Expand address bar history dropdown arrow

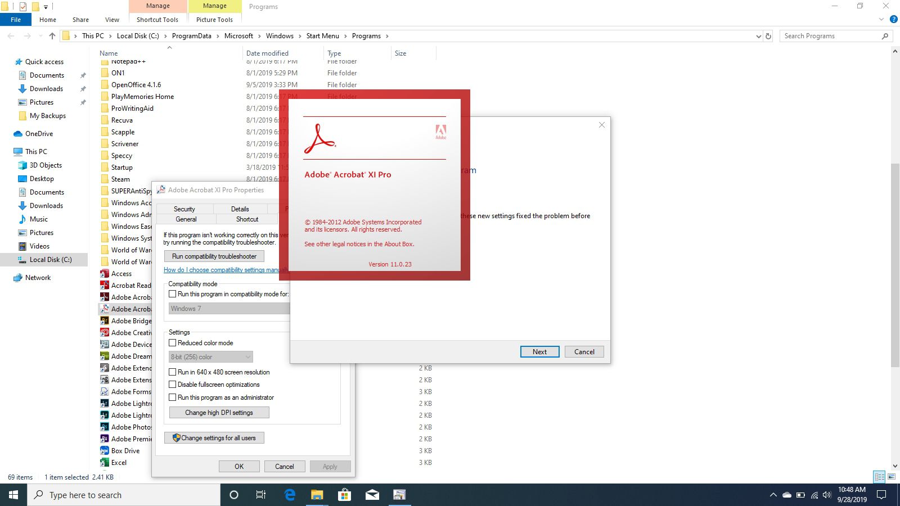point(758,36)
